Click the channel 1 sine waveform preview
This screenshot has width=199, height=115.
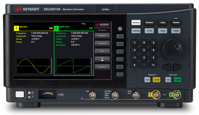point(34,66)
